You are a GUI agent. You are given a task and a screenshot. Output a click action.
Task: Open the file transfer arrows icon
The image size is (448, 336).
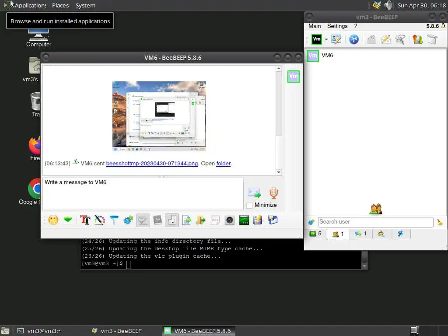(x=417, y=39)
